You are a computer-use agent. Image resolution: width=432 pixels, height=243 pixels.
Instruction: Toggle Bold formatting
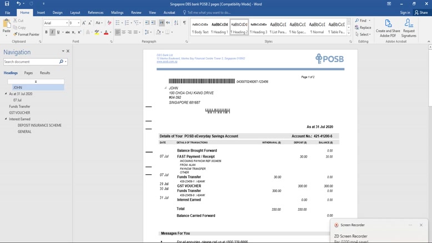[46, 32]
